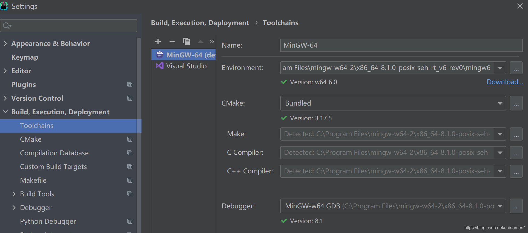Screen dimensions: 528x233
Task: Open CMake settings page
Action: tap(31, 139)
